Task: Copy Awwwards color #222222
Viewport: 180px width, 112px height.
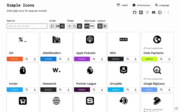Action: (48, 90)
